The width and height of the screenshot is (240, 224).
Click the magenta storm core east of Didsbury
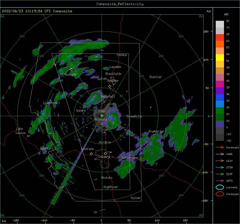[111, 119]
